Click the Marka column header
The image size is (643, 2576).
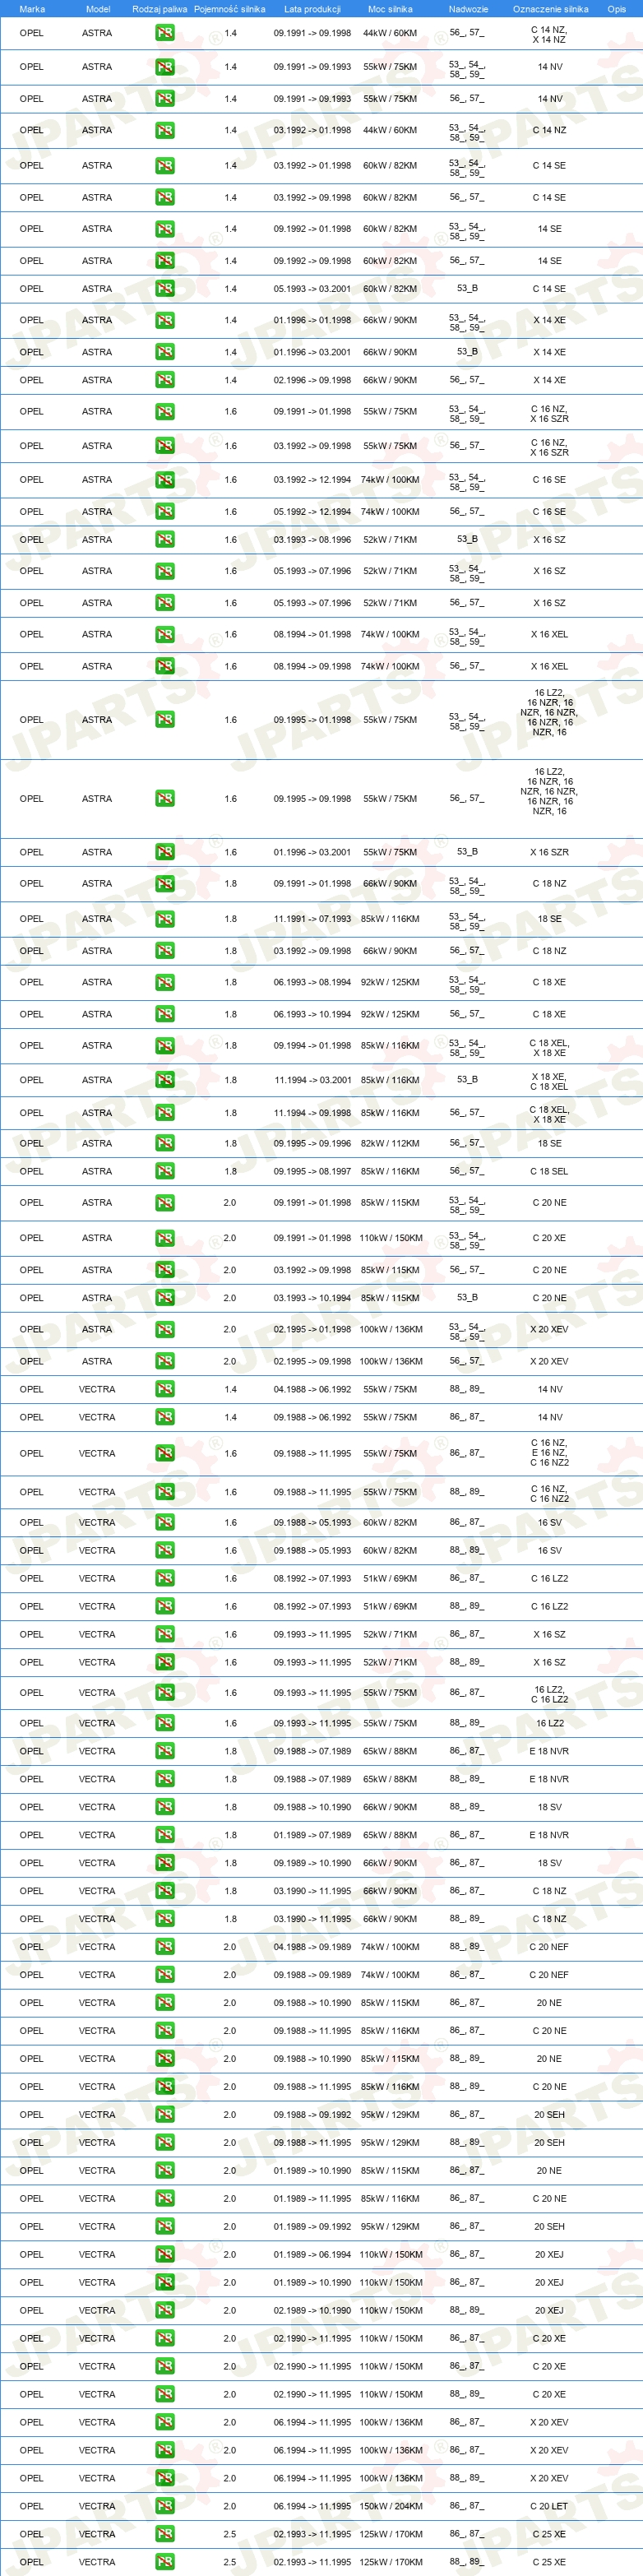pyautogui.click(x=32, y=9)
